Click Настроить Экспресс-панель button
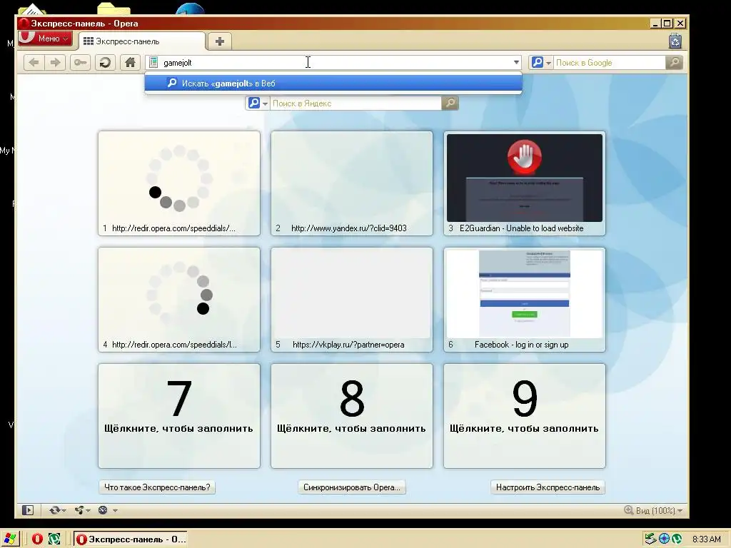This screenshot has height=548, width=731. (x=548, y=487)
